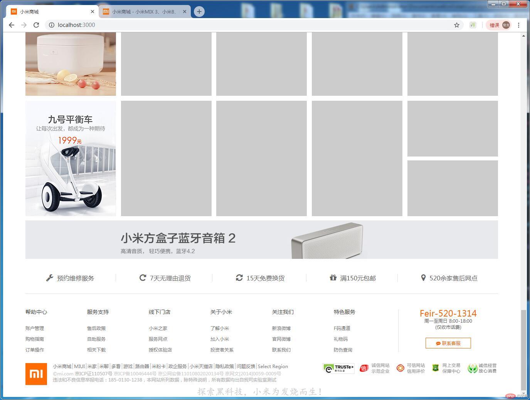Viewport: 530px width, 400px height.
Task: Click the 错误 profile error button
Action: [x=500, y=25]
